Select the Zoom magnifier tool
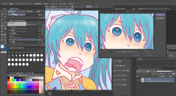Image resolution: width=176 pixels, height=96 pixels. click(2, 11)
